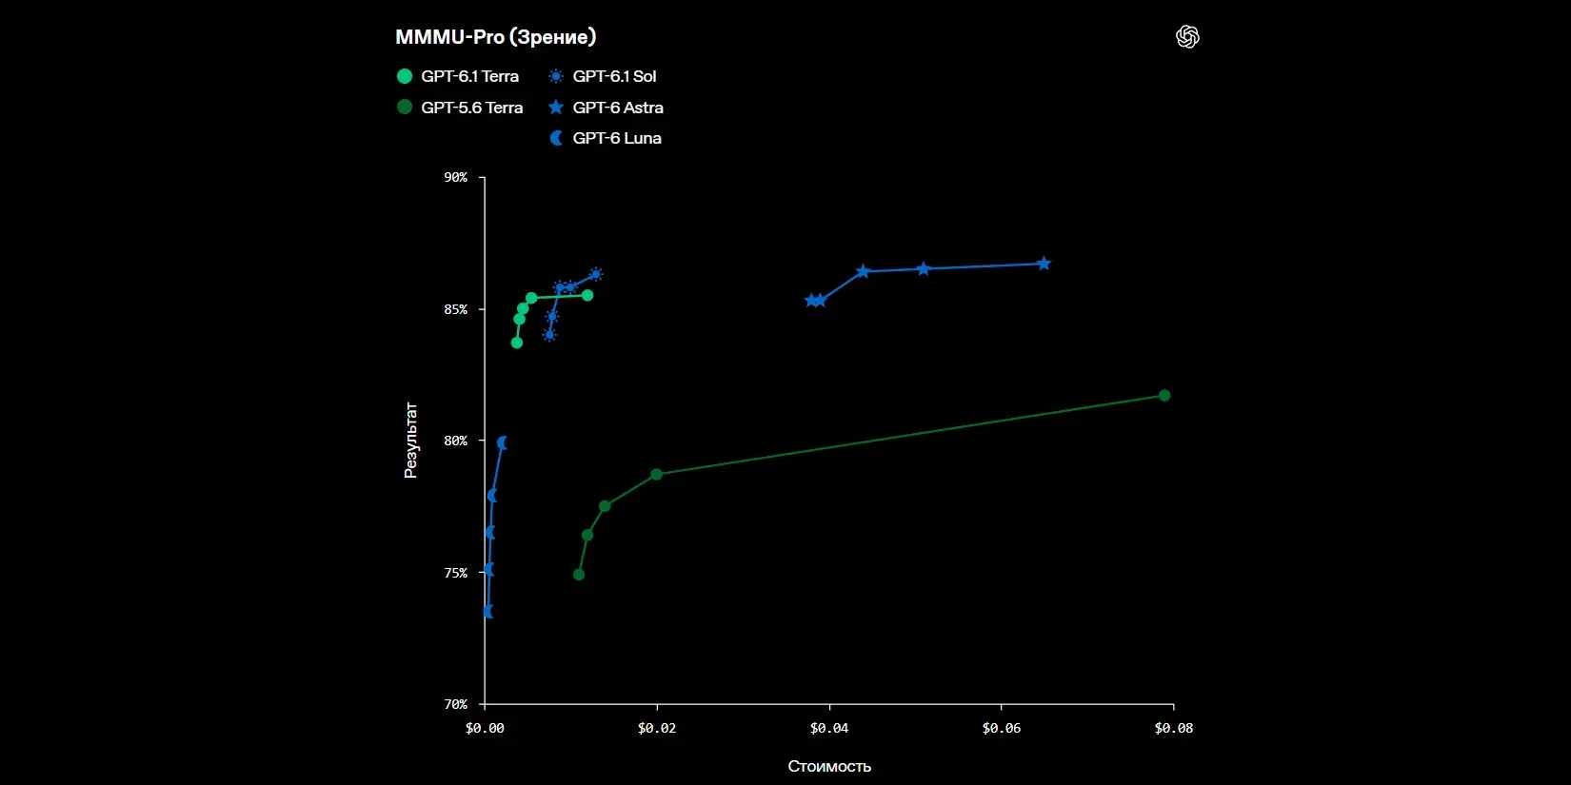Select the lowest GPT-6.1 Terra data point
The height and width of the screenshot is (785, 1571).
[x=517, y=343]
